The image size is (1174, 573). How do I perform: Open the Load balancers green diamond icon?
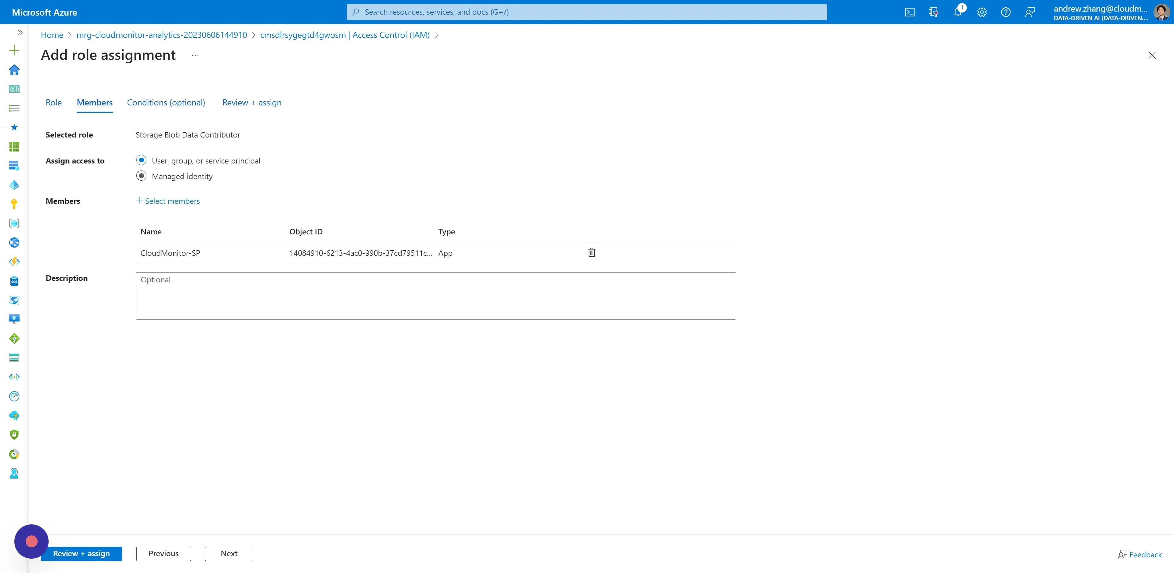tap(14, 339)
